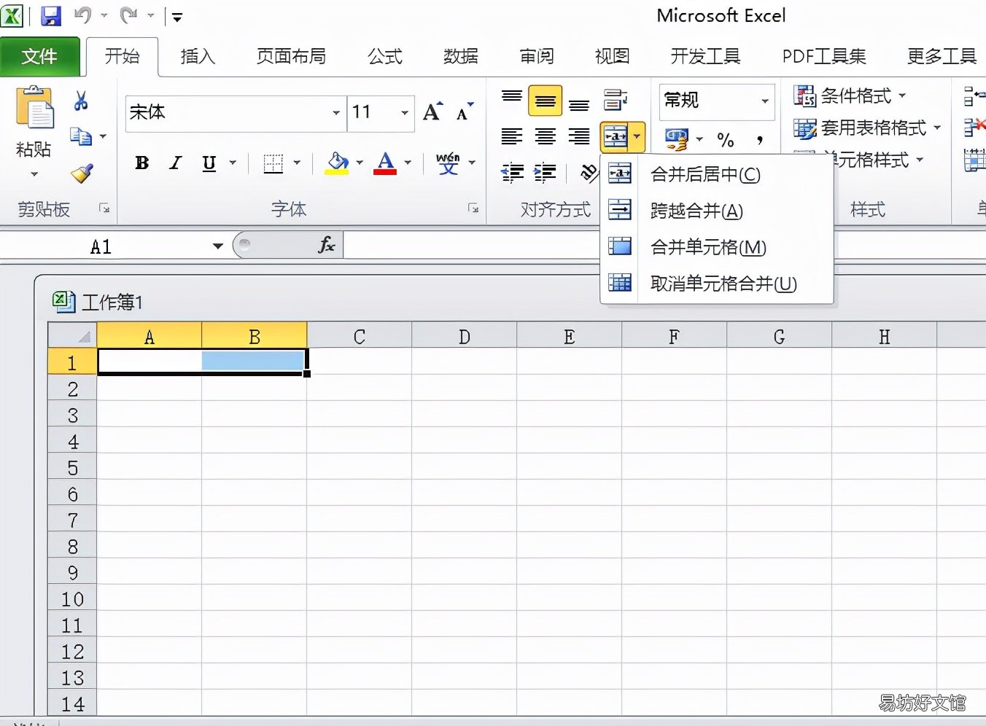Open the number format 常规 dropdown
This screenshot has height=726, width=986.
coord(765,101)
